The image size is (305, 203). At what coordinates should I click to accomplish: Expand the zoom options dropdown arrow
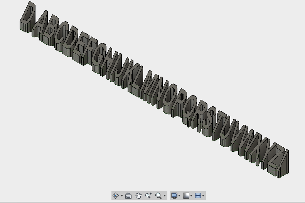[165, 196]
